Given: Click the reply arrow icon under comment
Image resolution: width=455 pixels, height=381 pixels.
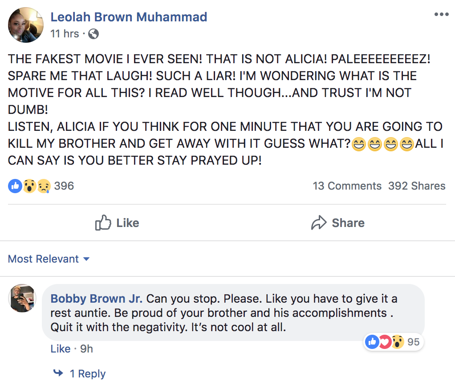Looking at the screenshot, I should 58,373.
